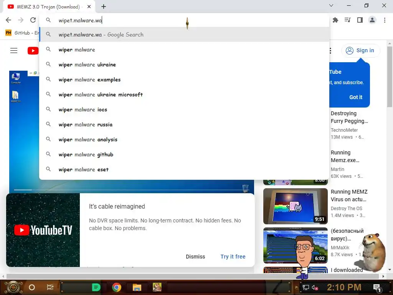Click 'Try it free' for YouTube TV
Screen dimensions: 393x295
[233, 257]
